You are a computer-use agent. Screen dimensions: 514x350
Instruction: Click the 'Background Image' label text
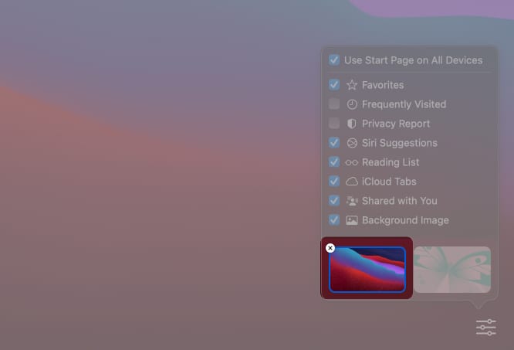tap(405, 220)
